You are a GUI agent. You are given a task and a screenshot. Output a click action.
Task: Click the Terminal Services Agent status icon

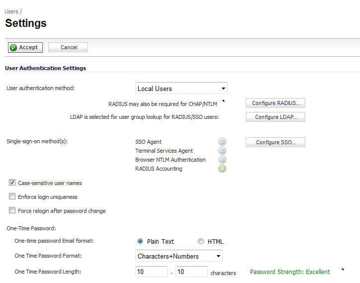[x=222, y=151]
